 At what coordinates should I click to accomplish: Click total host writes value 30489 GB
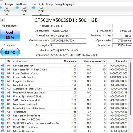pyautogui.click(x=122, y=31)
